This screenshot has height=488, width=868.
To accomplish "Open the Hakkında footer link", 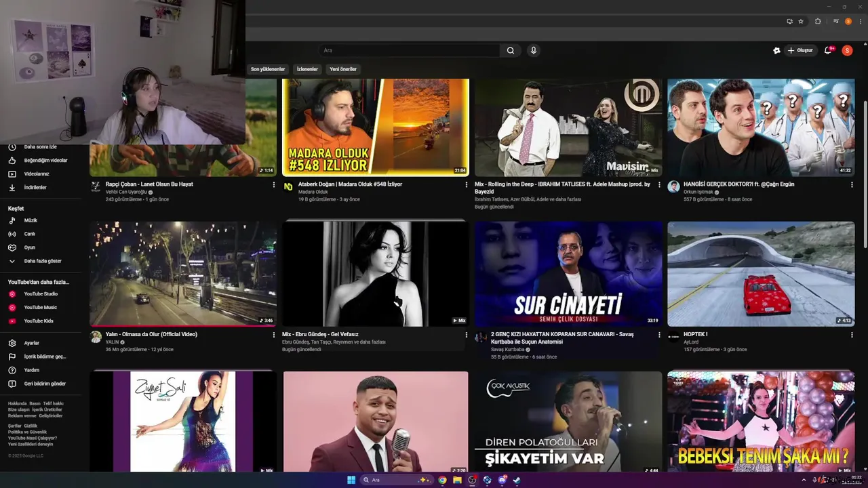I will [18, 403].
